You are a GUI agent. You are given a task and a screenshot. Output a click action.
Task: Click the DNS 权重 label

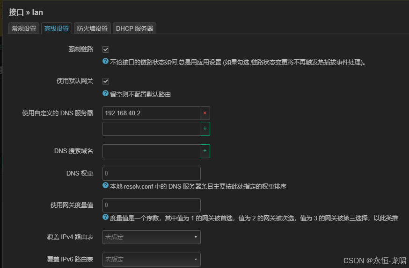pyautogui.click(x=80, y=173)
